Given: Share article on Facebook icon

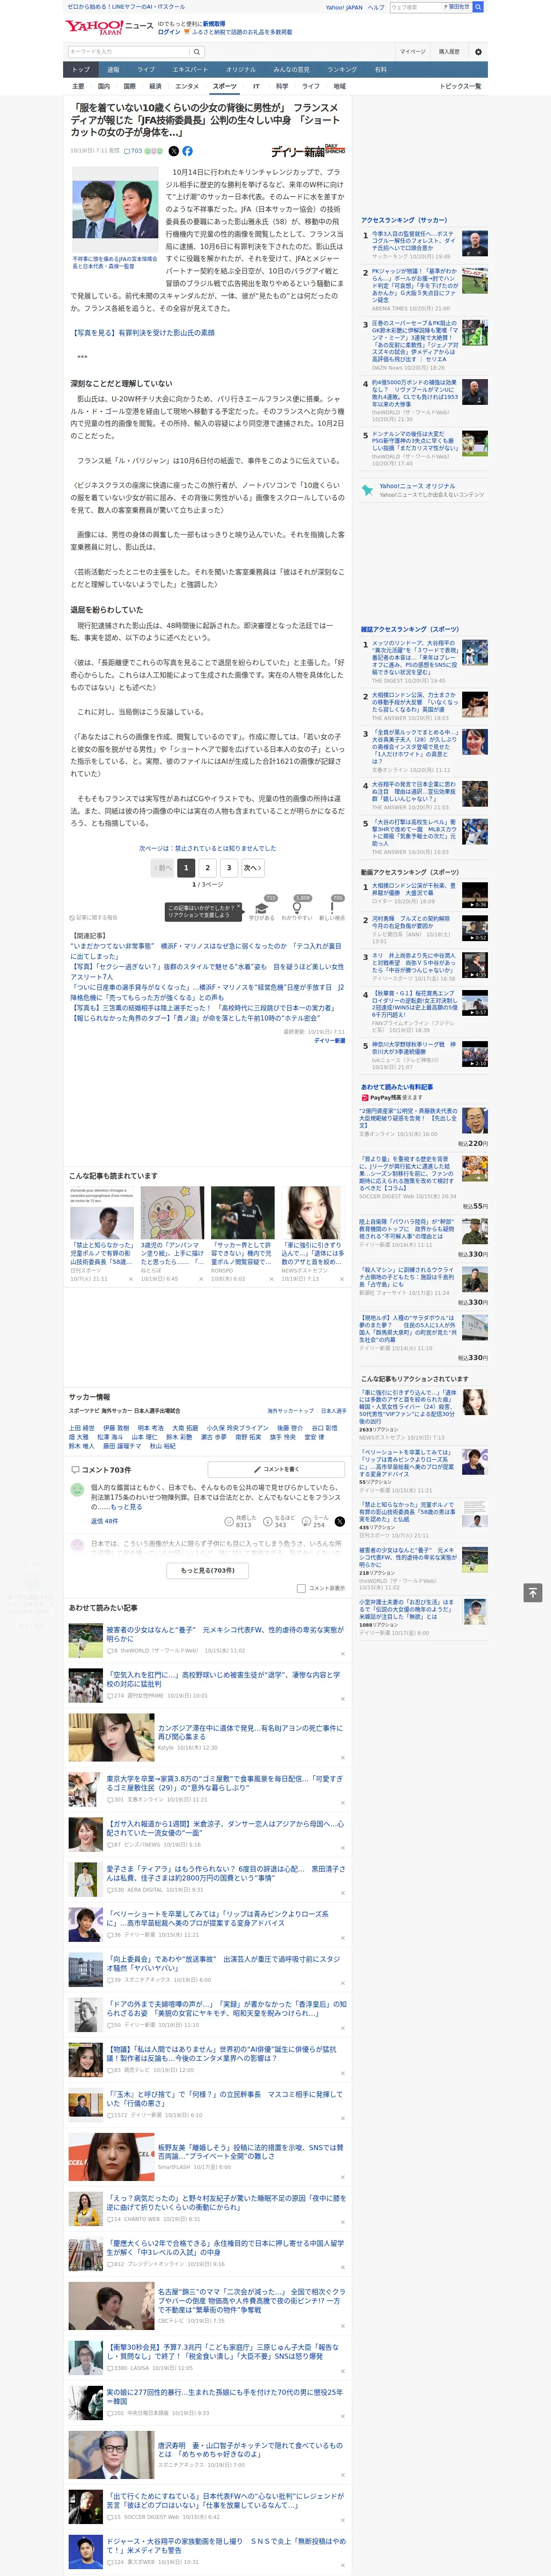Looking at the screenshot, I should 187,151.
